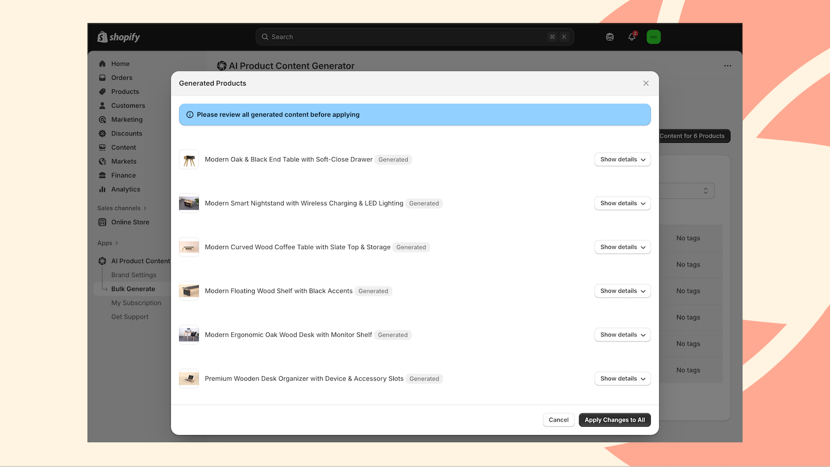Open the inbox chat icon in top bar
830x467 pixels.
[x=610, y=37]
